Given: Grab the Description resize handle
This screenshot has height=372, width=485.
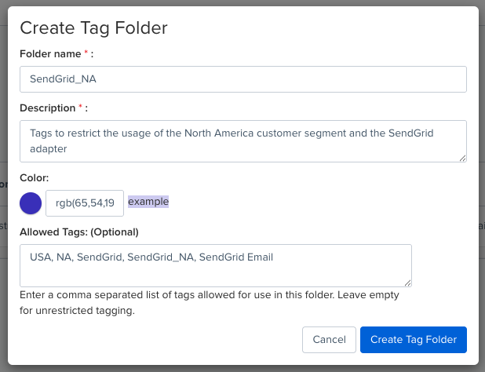Looking at the screenshot, I should tap(462, 159).
